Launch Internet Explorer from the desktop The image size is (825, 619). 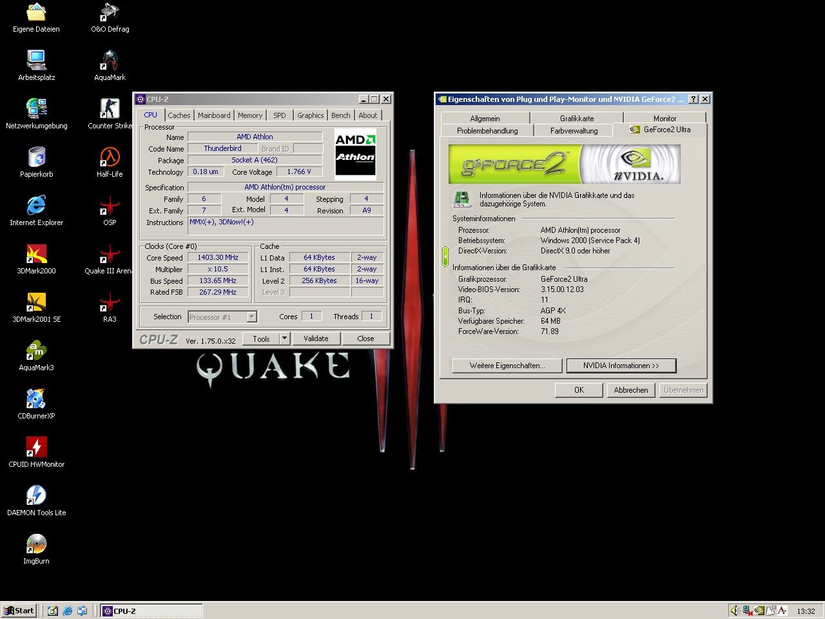coord(36,211)
